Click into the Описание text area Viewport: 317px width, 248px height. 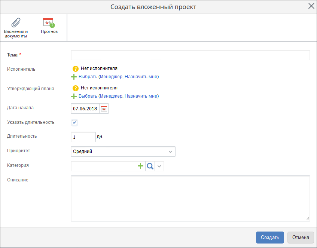coord(190,198)
